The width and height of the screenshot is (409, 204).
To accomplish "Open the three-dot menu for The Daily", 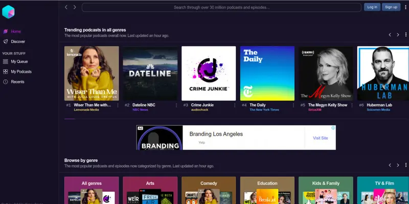I will 293,105.
